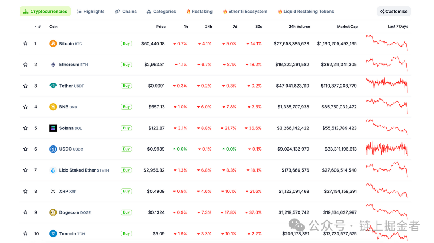Open the Customise button
This screenshot has height=243, width=434.
393,12
